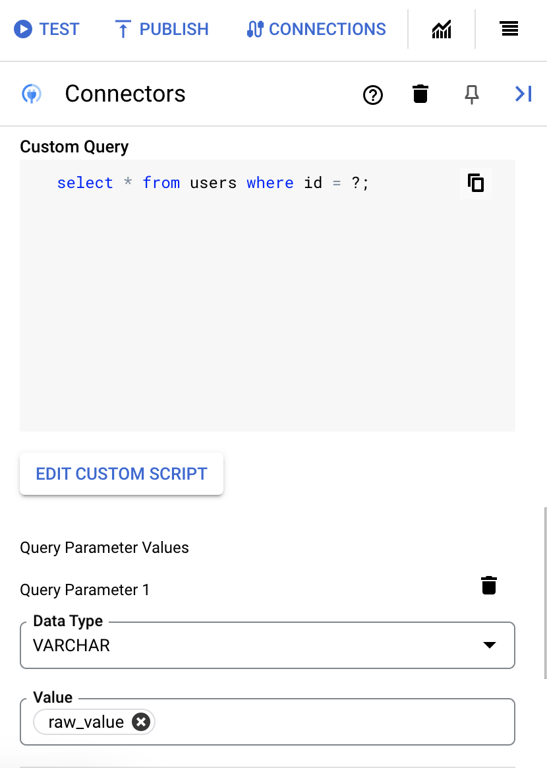Open the help icon in Connectors header
547x768 pixels.
[x=373, y=95]
